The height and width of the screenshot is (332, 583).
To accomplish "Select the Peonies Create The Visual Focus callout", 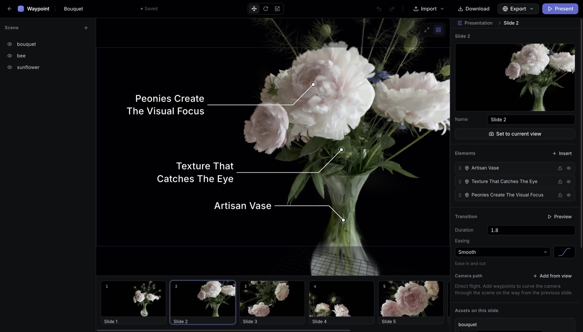I will coord(165,105).
